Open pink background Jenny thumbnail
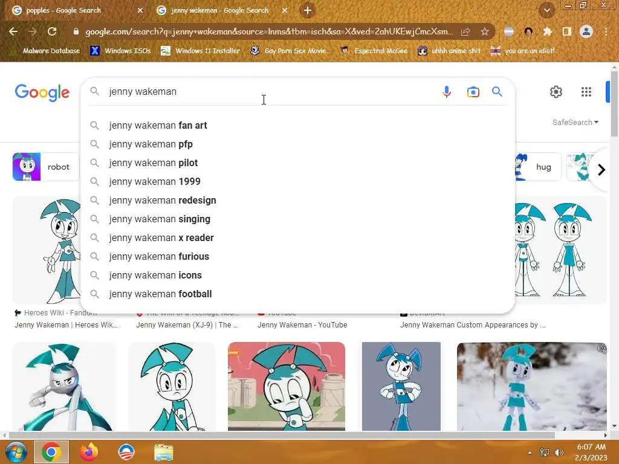The image size is (619, 464). tap(287, 386)
